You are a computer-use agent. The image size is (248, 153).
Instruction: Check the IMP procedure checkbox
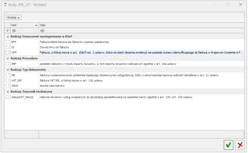click(x=8, y=64)
